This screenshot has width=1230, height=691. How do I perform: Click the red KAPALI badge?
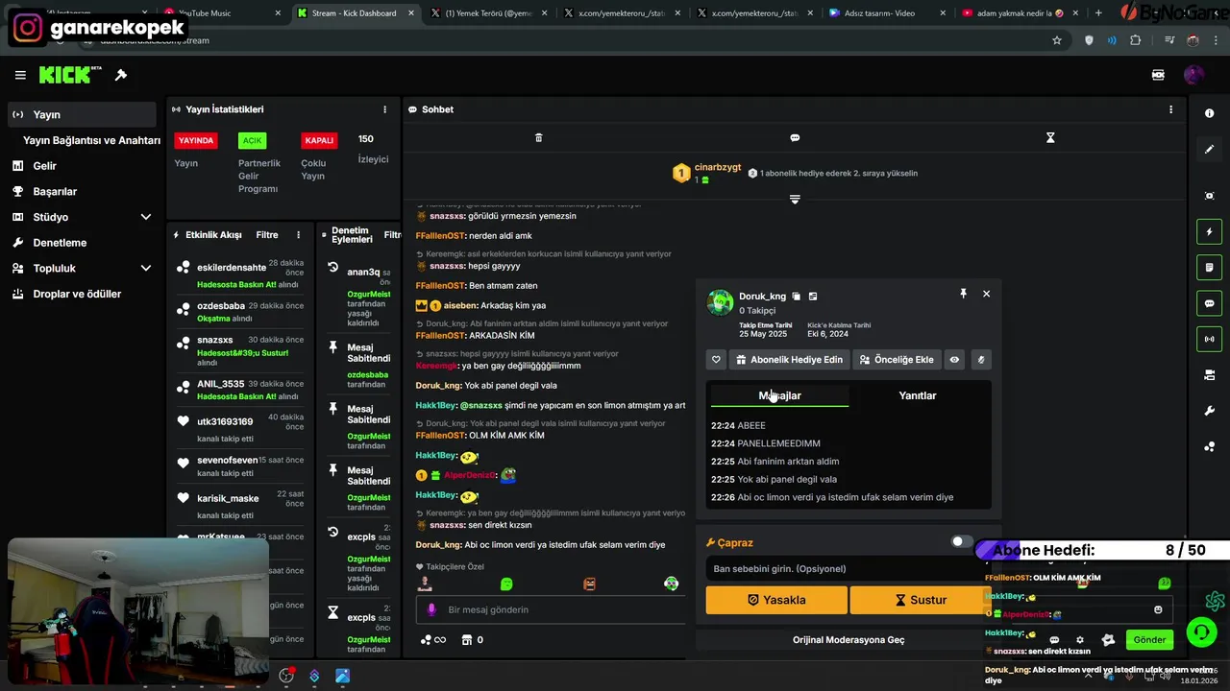(x=319, y=140)
